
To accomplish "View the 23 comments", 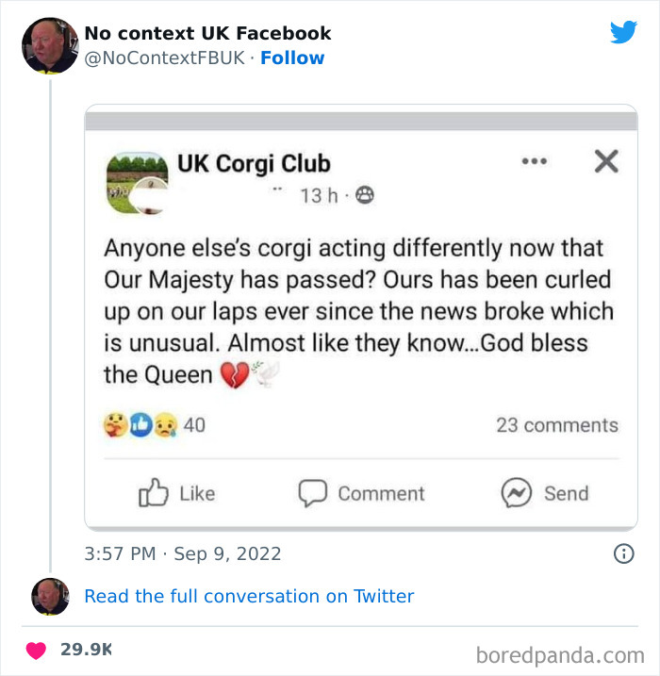I will pos(557,425).
